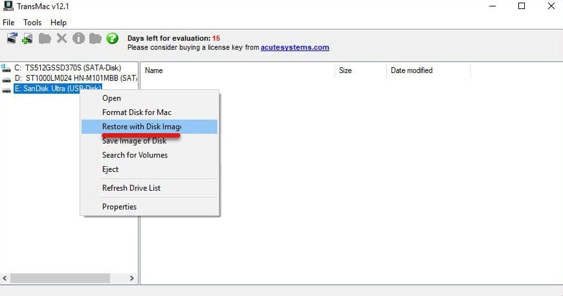This screenshot has height=296, width=563.
Task: Select the E: SanDisk Ultra drive
Action: 58,89
